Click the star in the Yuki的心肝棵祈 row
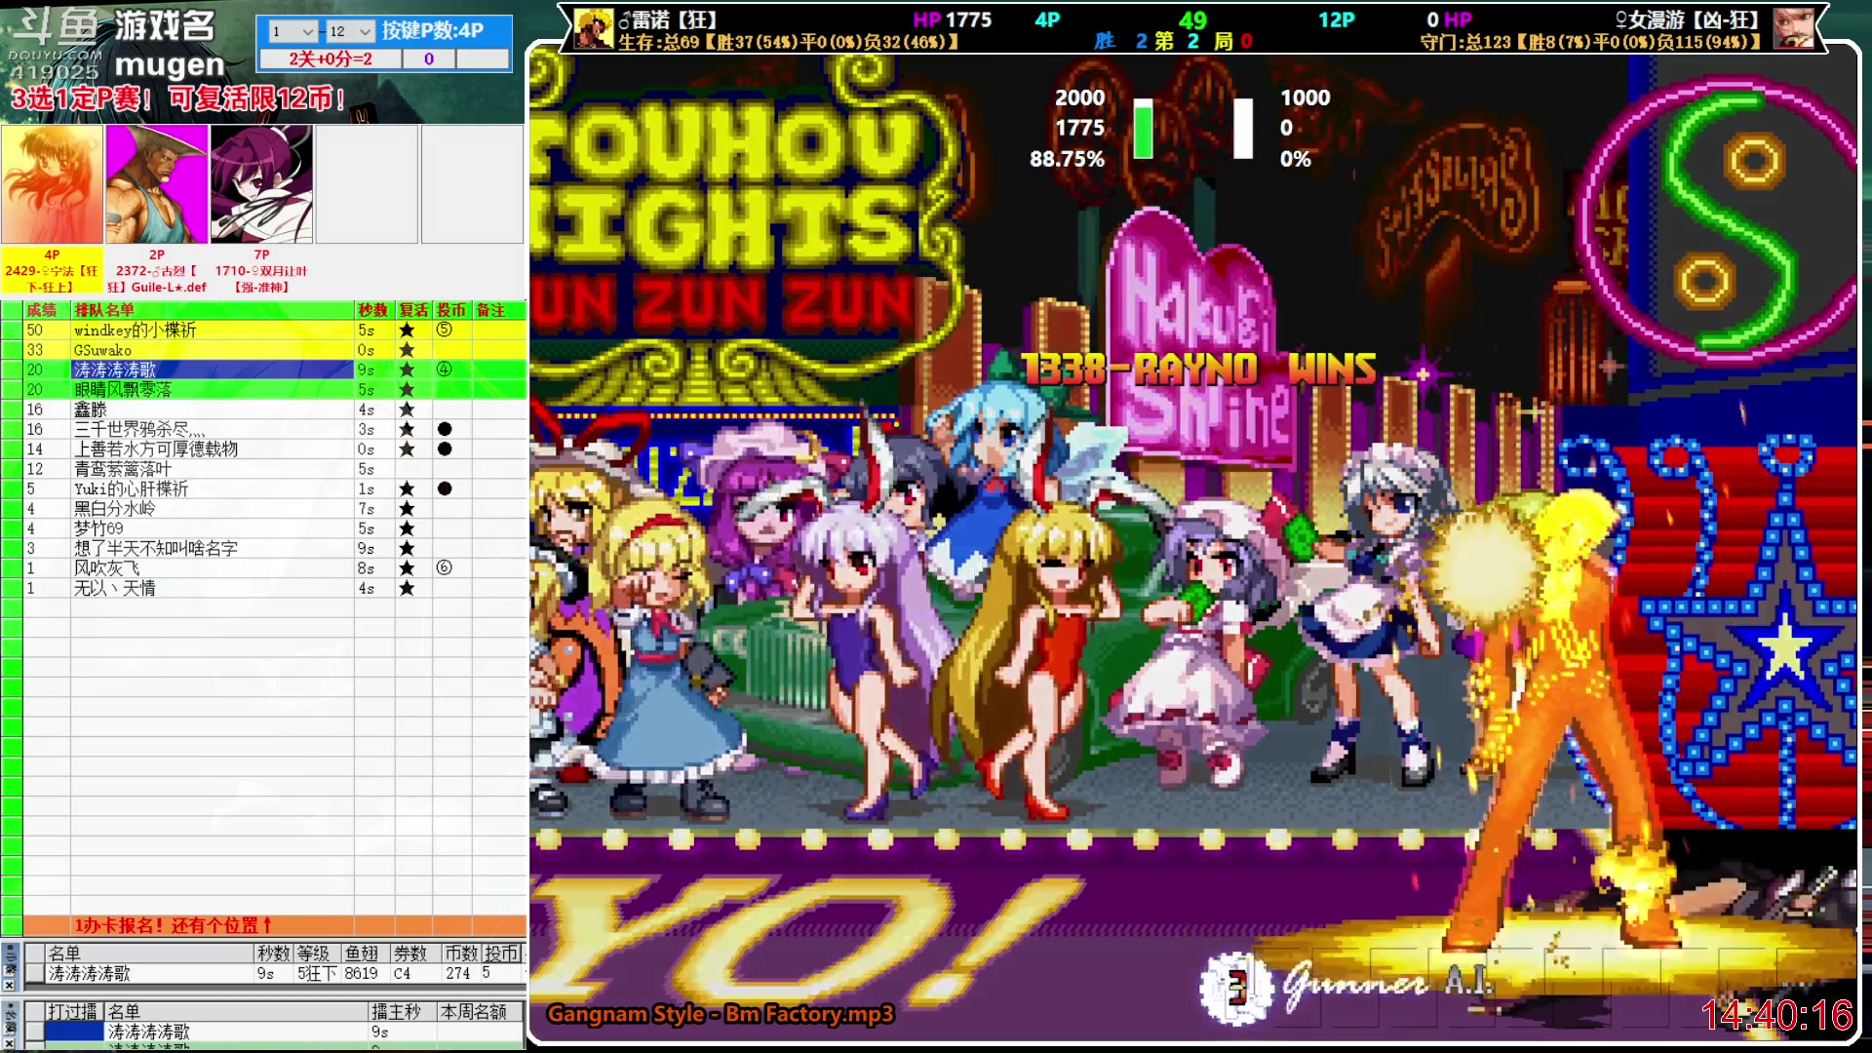Screen dimensions: 1872x1053 (407, 488)
